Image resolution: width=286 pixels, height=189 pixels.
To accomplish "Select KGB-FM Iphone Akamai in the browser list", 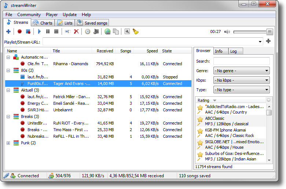I will point(231,133).
